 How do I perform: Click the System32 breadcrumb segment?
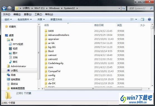pos(69,8)
